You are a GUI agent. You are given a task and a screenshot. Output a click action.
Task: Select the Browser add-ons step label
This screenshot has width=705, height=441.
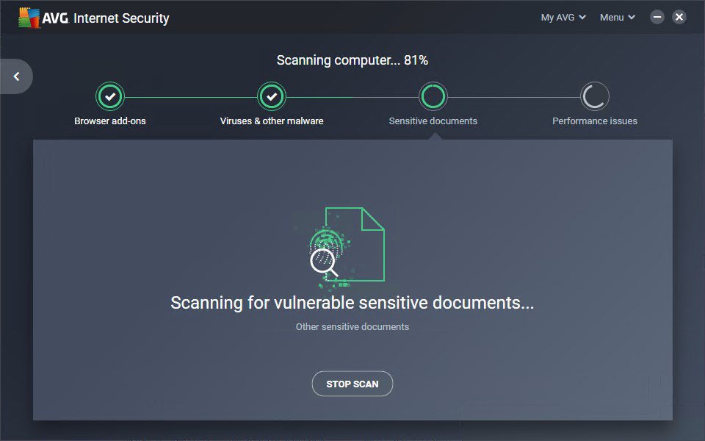click(x=110, y=121)
